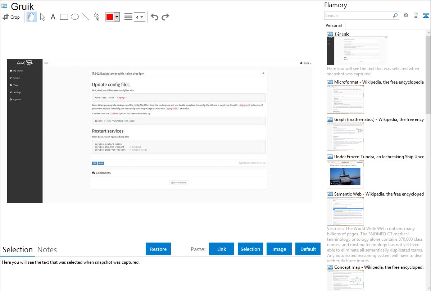Click the Nginx tag in the snapshot
431x291 pixels.
pos(101,163)
